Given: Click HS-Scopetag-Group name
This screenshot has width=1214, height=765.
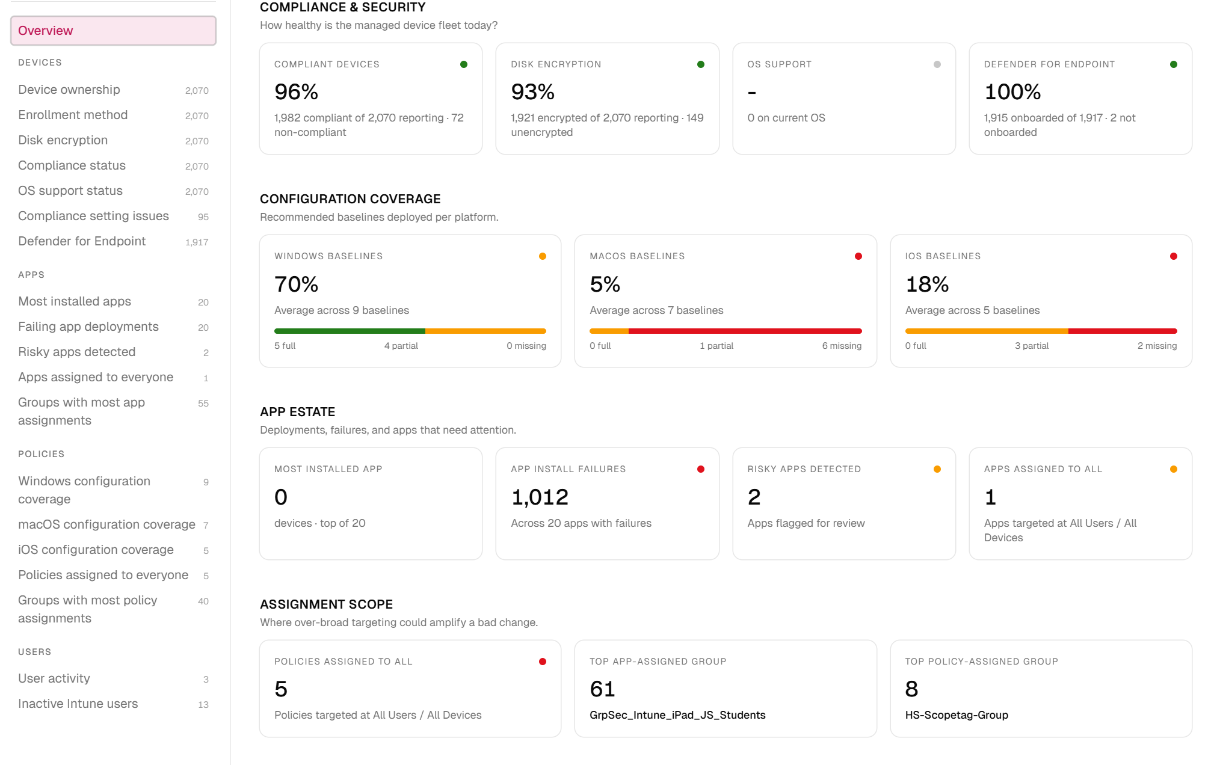Looking at the screenshot, I should click(957, 715).
